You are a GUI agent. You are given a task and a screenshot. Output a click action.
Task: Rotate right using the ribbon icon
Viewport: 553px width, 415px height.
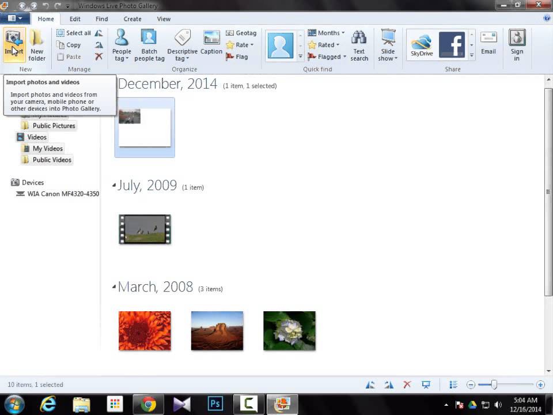point(99,45)
